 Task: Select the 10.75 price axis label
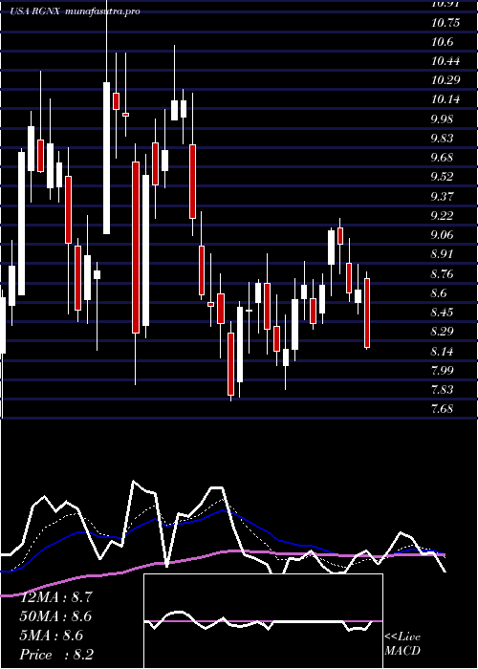(445, 23)
